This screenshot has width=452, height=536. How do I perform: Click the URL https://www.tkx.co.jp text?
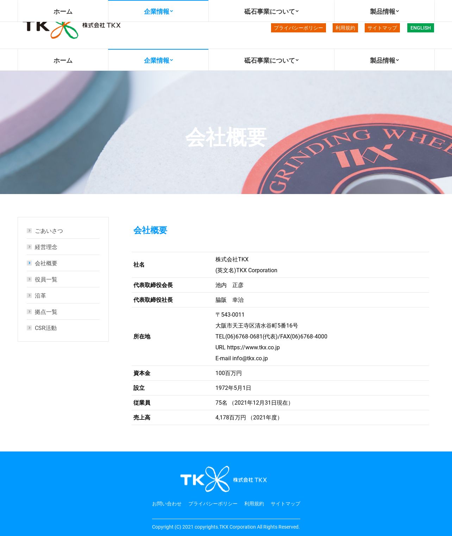click(x=247, y=348)
